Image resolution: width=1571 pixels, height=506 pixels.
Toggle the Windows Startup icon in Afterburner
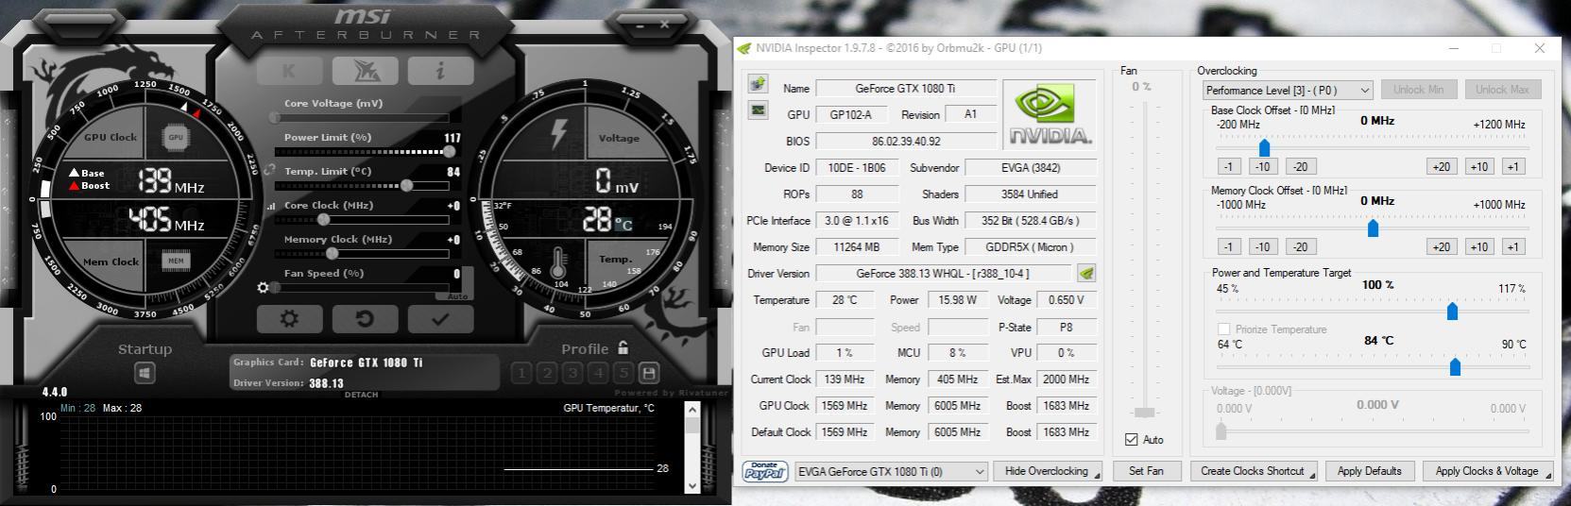(x=145, y=374)
